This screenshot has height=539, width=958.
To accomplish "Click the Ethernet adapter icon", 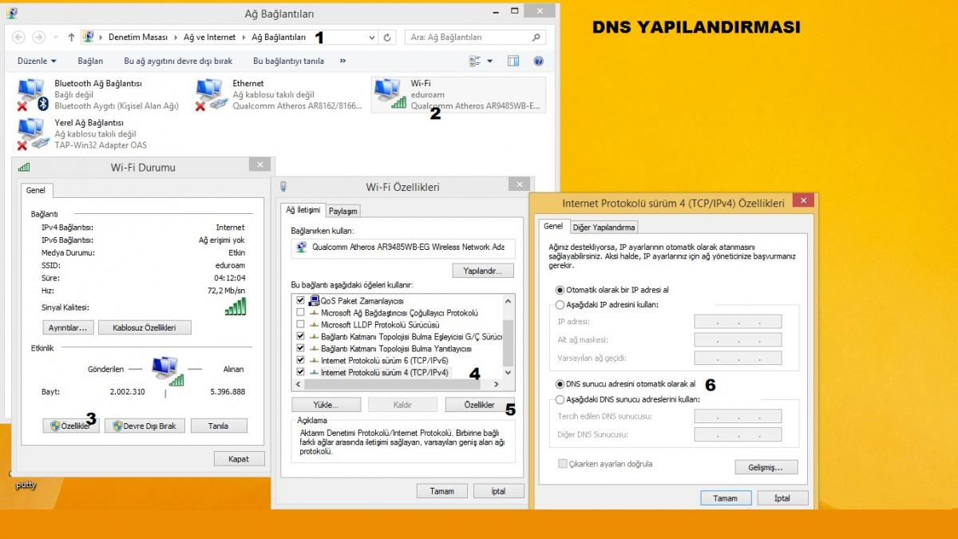I will point(211,94).
